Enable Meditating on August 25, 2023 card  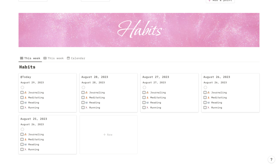point(22,139)
